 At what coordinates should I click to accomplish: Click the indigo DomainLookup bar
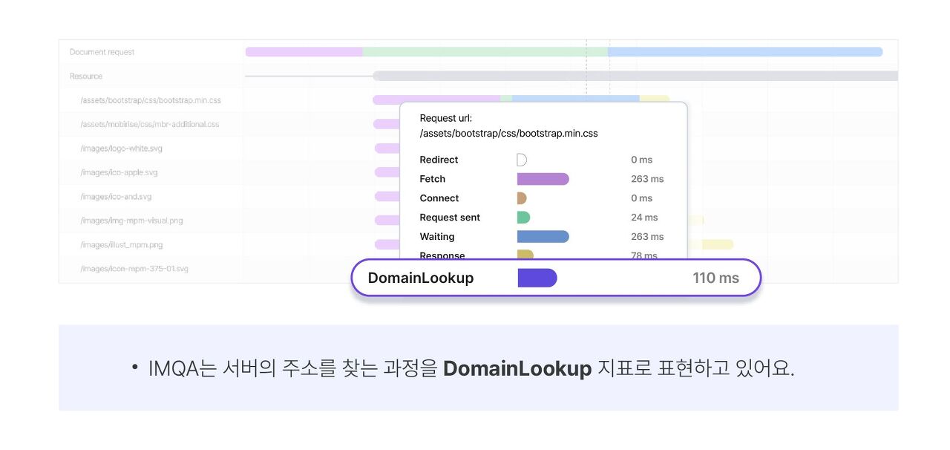537,278
